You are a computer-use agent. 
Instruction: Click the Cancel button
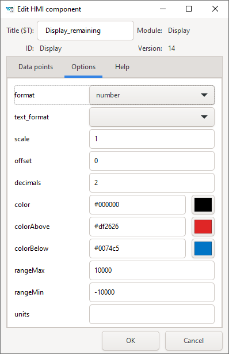(193, 341)
